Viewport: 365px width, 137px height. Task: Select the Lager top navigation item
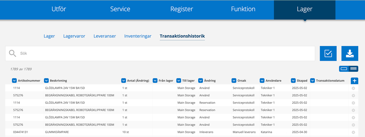[x=304, y=10]
